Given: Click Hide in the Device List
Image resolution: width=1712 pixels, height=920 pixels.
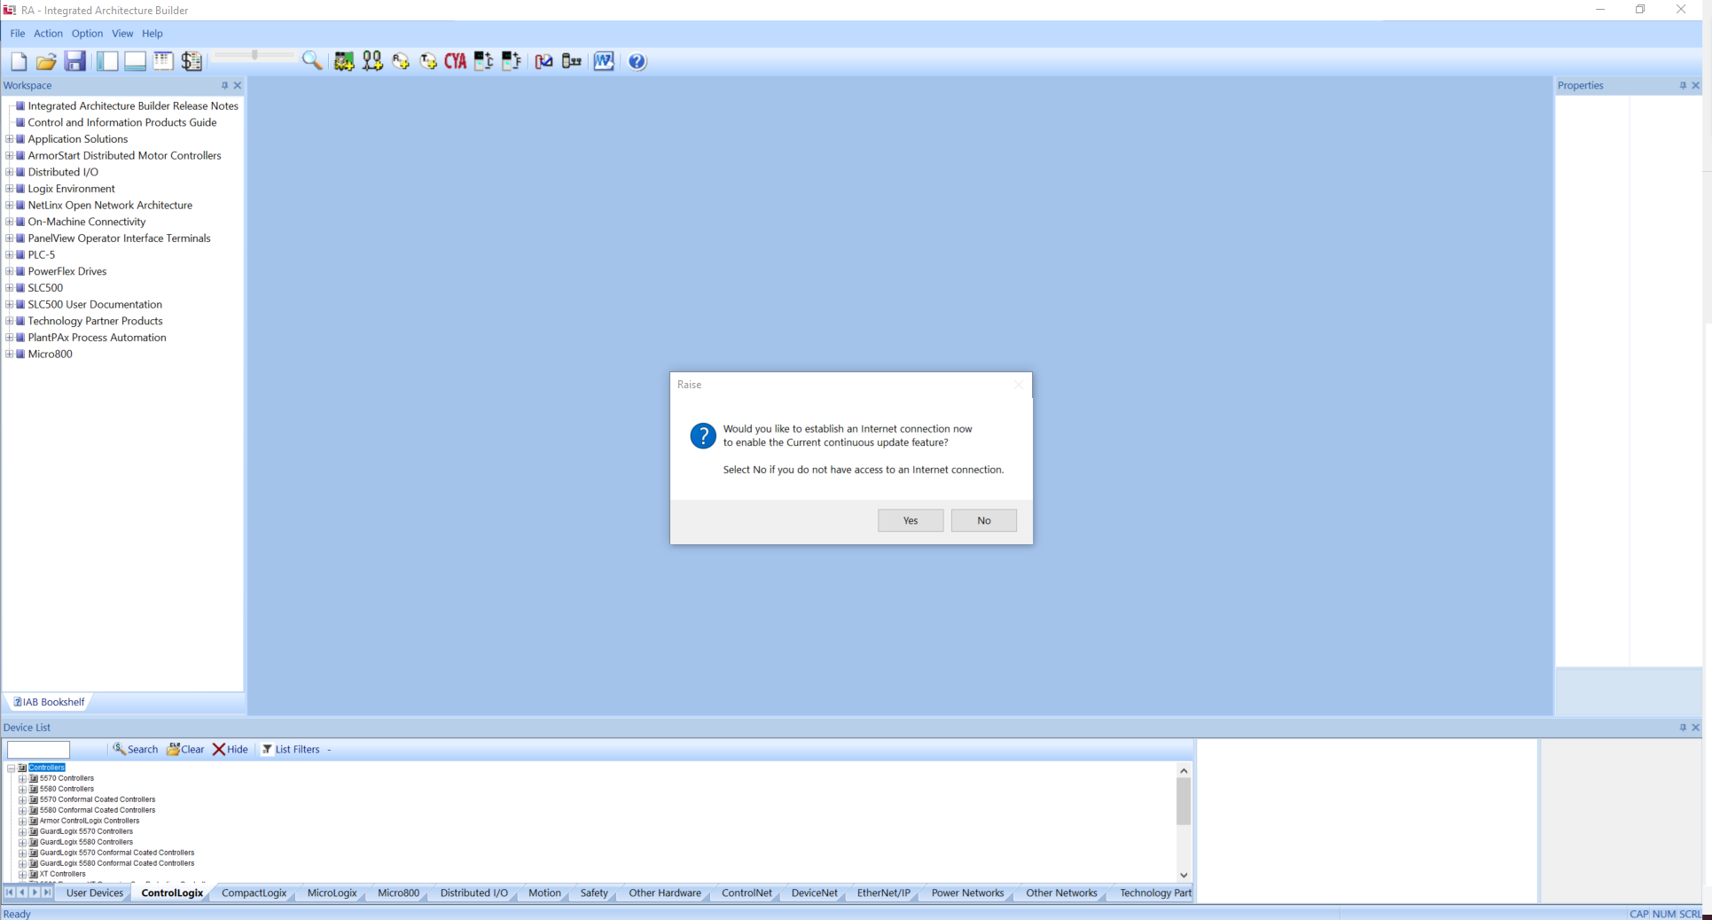Looking at the screenshot, I should (231, 749).
